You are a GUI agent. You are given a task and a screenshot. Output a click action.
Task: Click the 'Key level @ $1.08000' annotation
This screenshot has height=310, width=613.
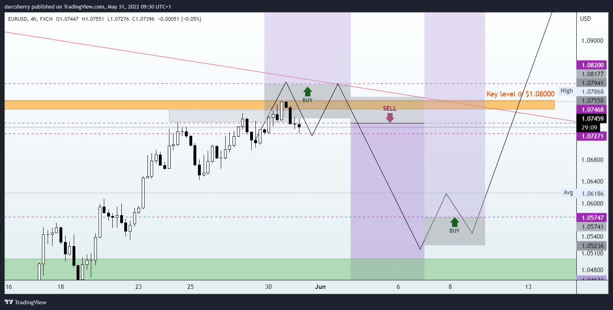[520, 94]
